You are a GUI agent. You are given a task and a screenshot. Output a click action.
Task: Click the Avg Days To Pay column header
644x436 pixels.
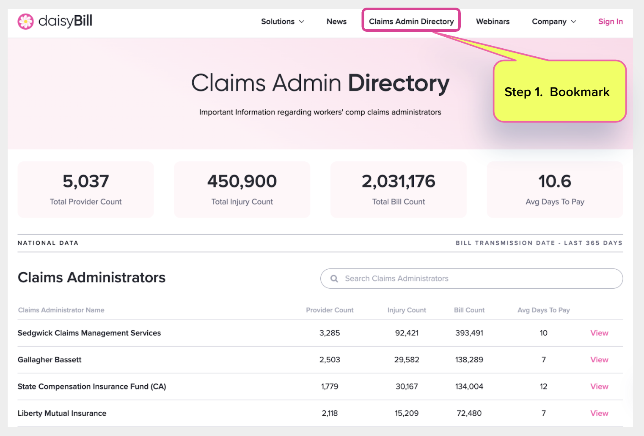pos(544,310)
